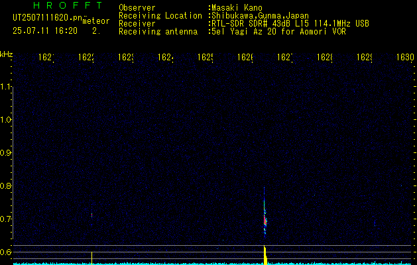Click the faint echo near 1629
The height and width of the screenshot is (265, 417).
point(375,223)
